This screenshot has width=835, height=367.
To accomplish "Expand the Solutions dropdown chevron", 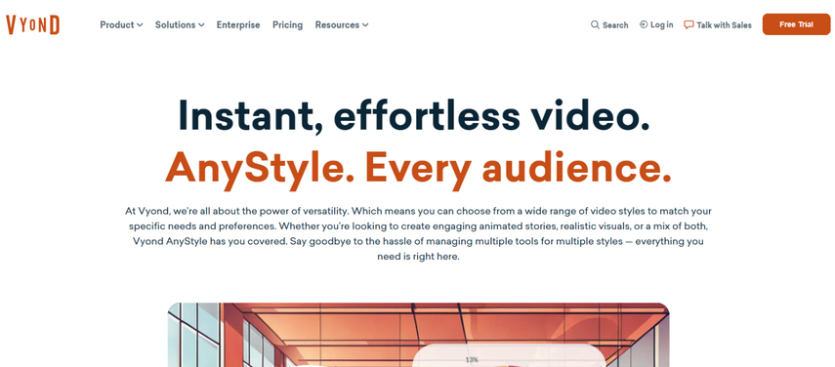I will [201, 25].
